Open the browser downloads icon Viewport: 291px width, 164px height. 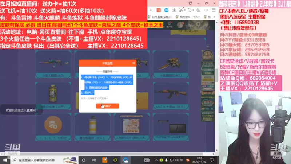point(174,10)
